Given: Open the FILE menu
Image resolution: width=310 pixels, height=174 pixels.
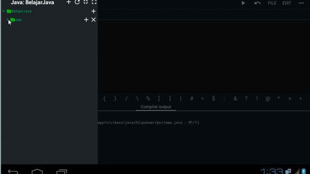Looking at the screenshot, I should click(x=272, y=3).
